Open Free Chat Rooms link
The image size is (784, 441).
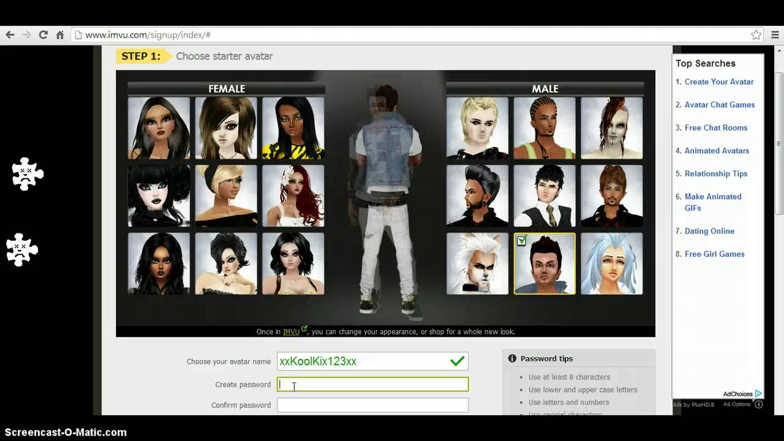[716, 128]
